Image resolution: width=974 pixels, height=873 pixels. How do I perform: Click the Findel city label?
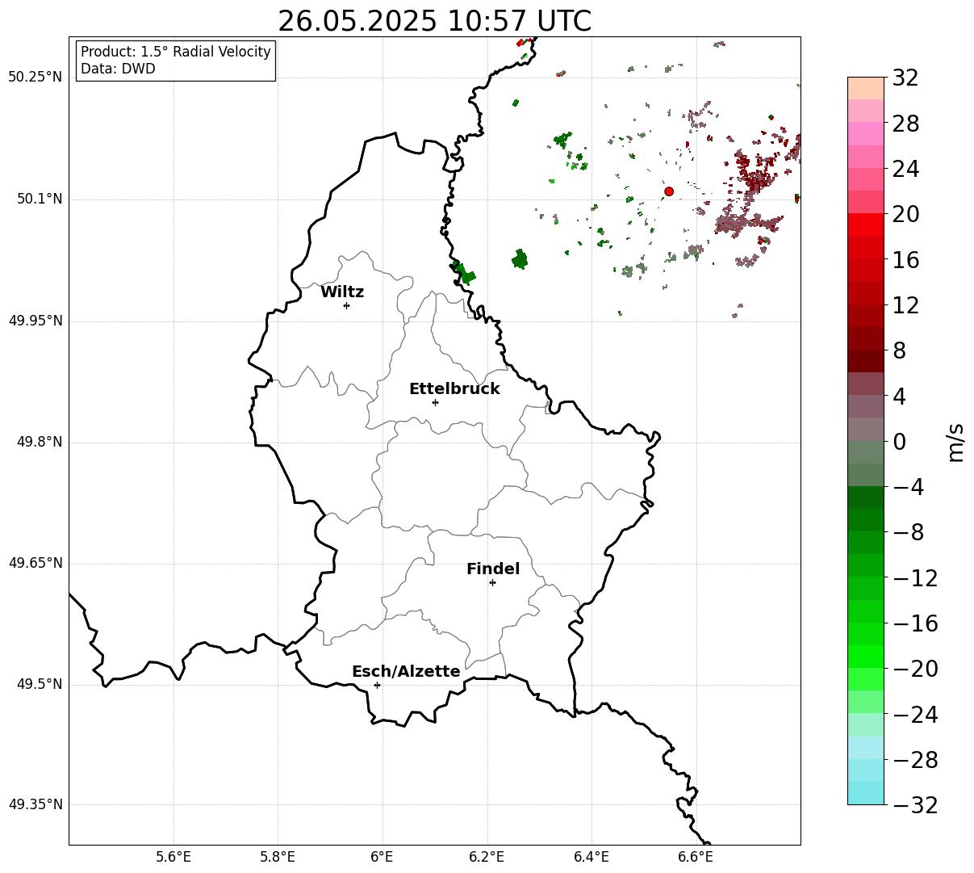click(493, 569)
